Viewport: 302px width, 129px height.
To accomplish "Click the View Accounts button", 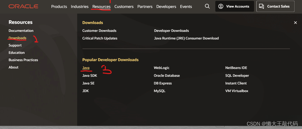I will click(235, 6).
